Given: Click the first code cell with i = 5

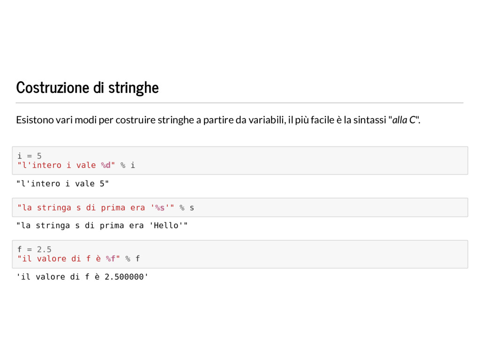Looking at the screenshot, I should point(240,161).
